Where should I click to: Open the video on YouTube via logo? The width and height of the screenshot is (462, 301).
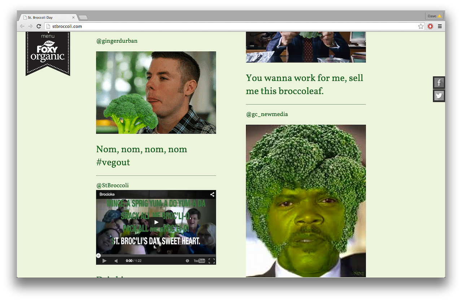[x=200, y=261]
